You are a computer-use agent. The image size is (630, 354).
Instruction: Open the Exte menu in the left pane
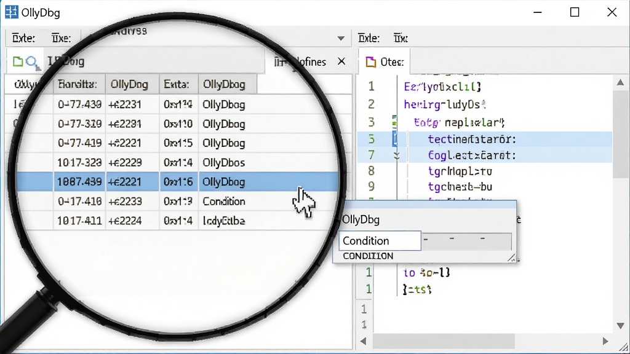pyautogui.click(x=23, y=38)
